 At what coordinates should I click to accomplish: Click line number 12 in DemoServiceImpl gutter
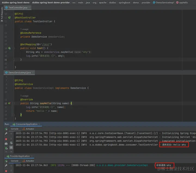point(6,103)
